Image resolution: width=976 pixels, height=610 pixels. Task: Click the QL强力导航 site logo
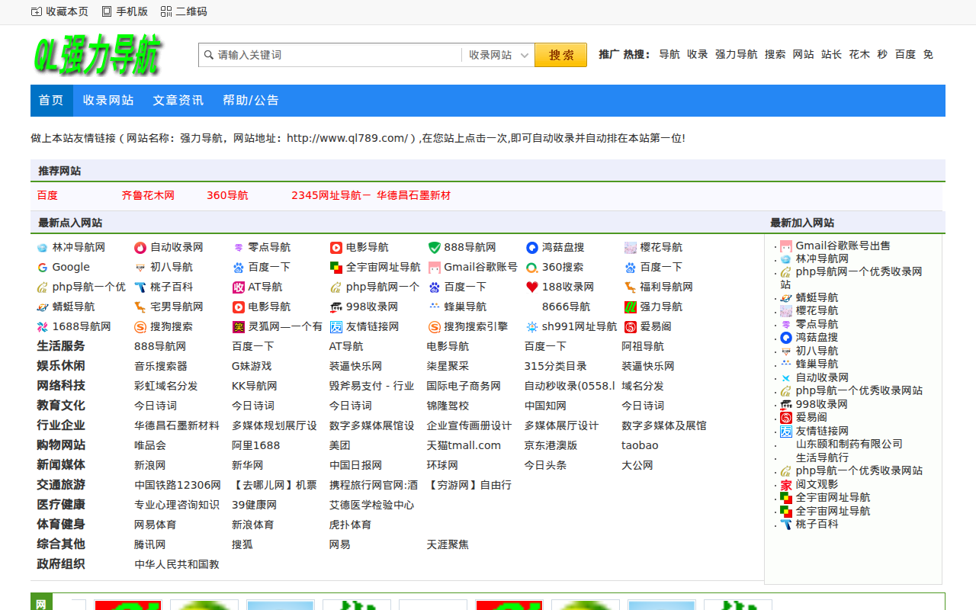(x=98, y=56)
